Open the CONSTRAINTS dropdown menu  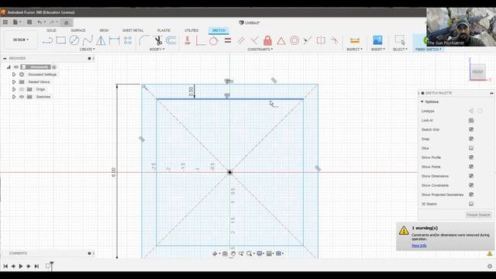260,50
